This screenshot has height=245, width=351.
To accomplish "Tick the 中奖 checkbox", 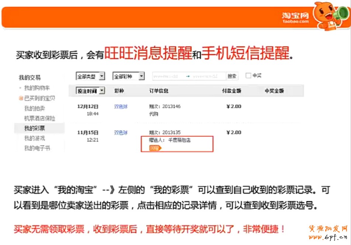I will (x=249, y=75).
